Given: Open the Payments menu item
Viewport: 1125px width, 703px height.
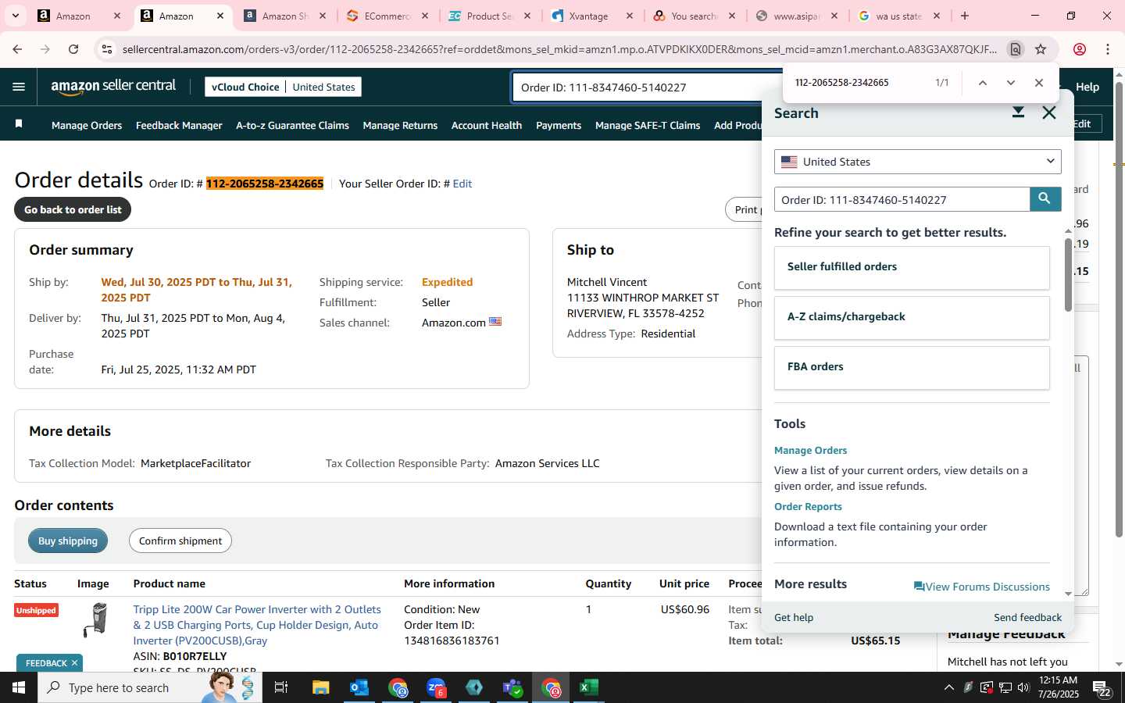Looking at the screenshot, I should 559,125.
